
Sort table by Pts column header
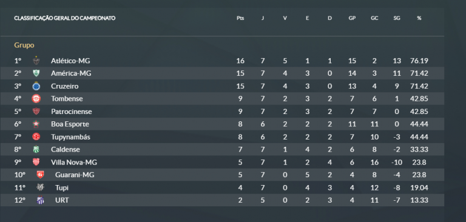[240, 18]
